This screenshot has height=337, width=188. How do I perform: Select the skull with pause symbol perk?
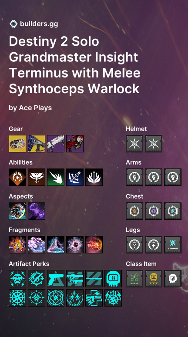pyautogui.click(x=113, y=279)
